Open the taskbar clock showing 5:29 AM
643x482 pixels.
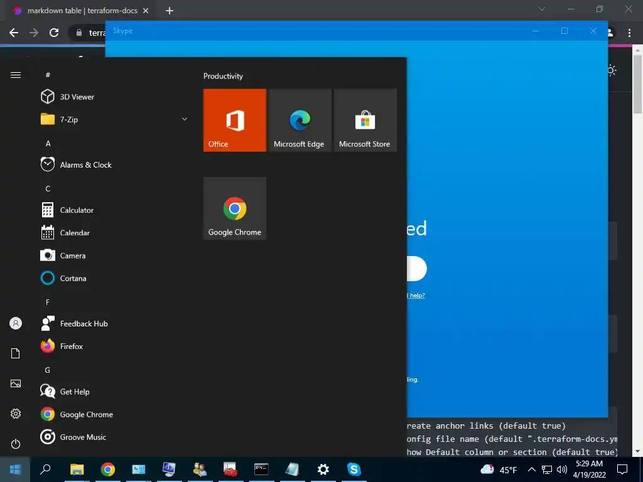(x=589, y=469)
